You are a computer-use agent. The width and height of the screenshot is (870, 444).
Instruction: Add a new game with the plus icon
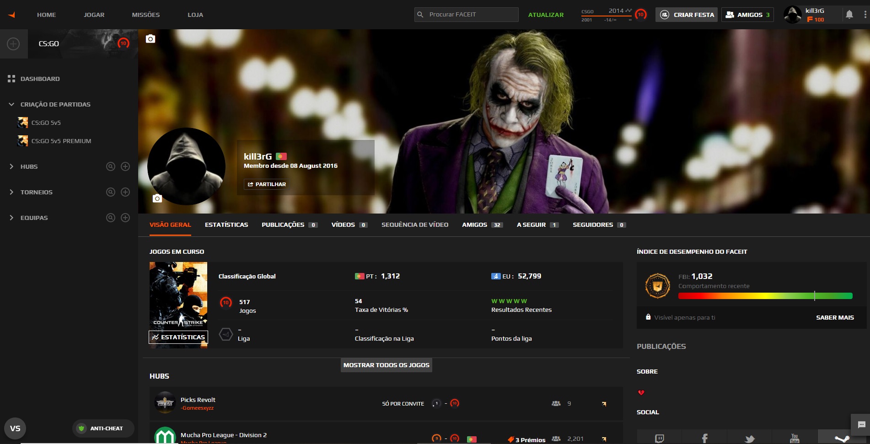point(13,44)
